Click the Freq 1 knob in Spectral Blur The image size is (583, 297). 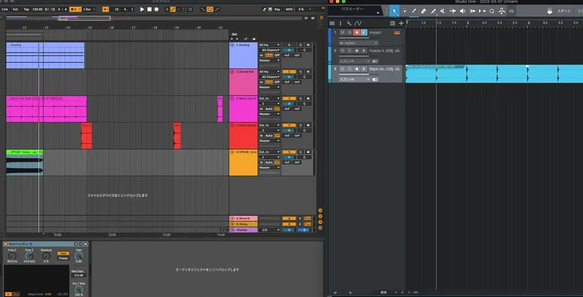pyautogui.click(x=12, y=256)
